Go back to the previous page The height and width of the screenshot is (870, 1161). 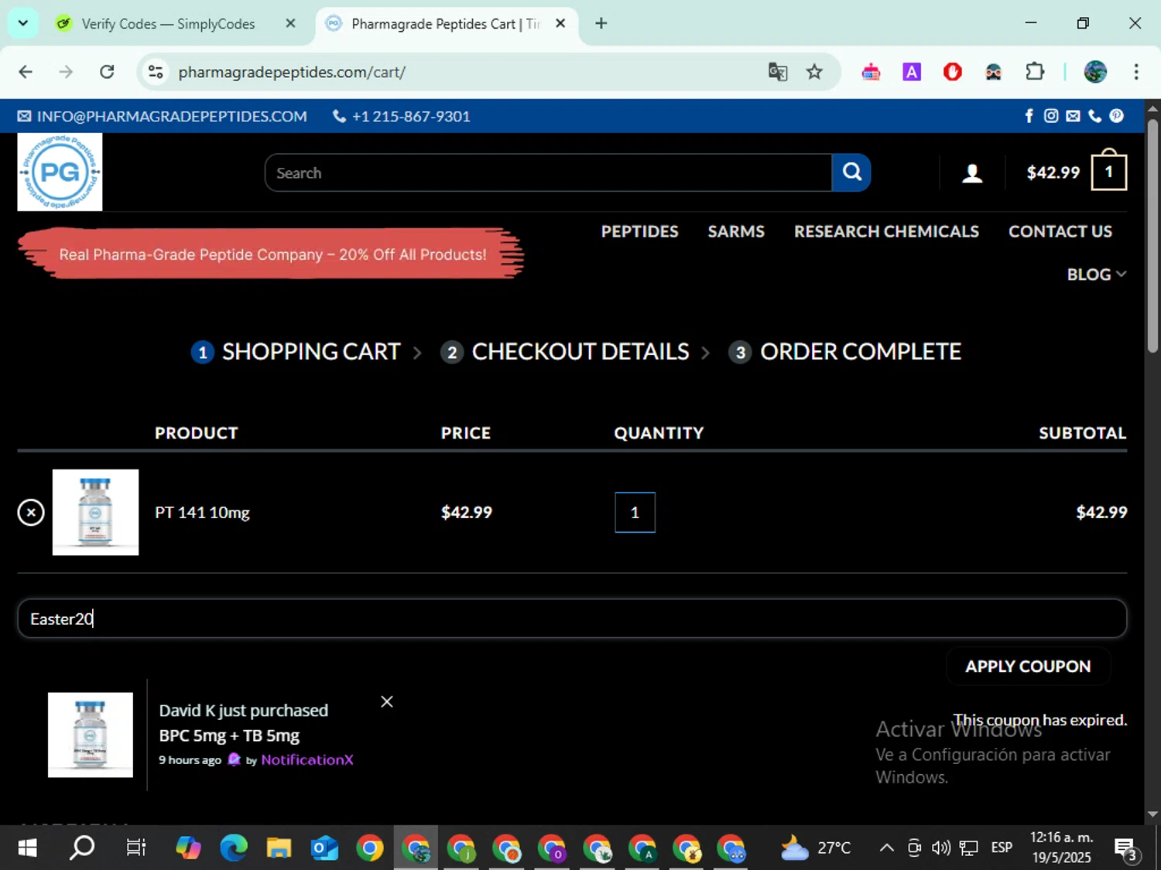pyautogui.click(x=26, y=72)
